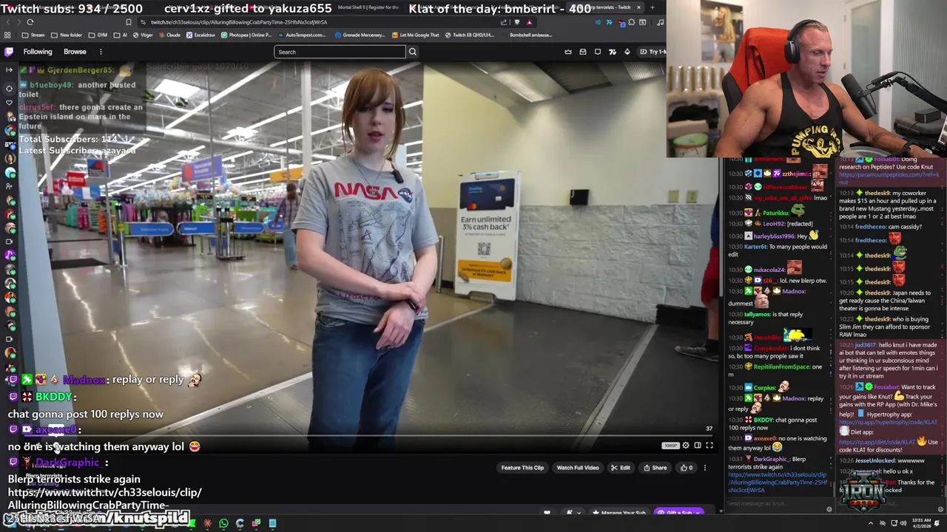Image resolution: width=947 pixels, height=532 pixels.
Task: Click the Try 1-month button
Action: click(653, 52)
